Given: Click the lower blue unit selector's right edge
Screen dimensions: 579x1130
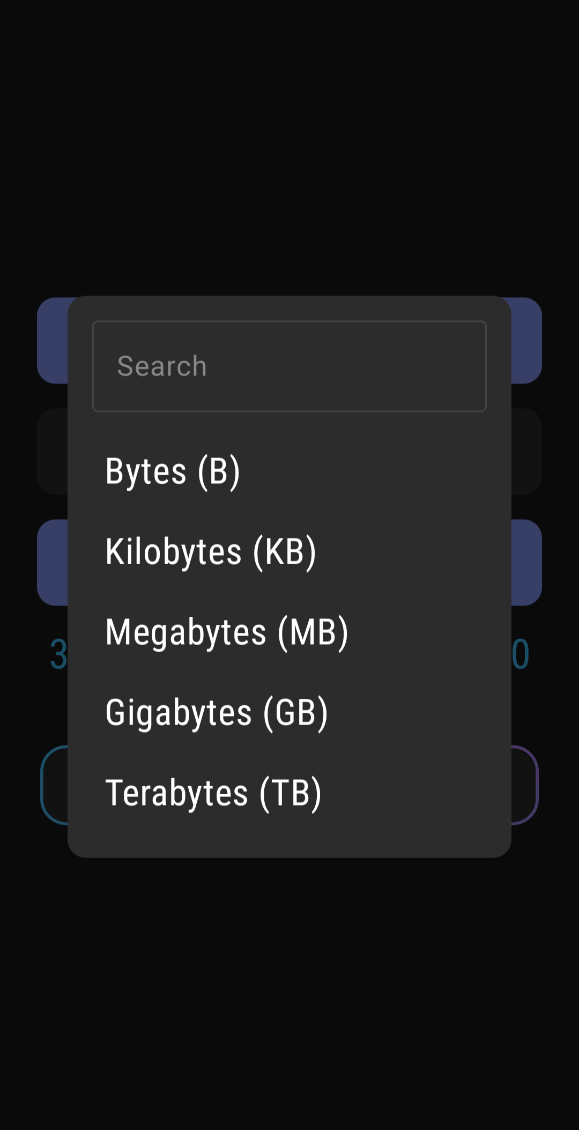Looking at the screenshot, I should 526,563.
